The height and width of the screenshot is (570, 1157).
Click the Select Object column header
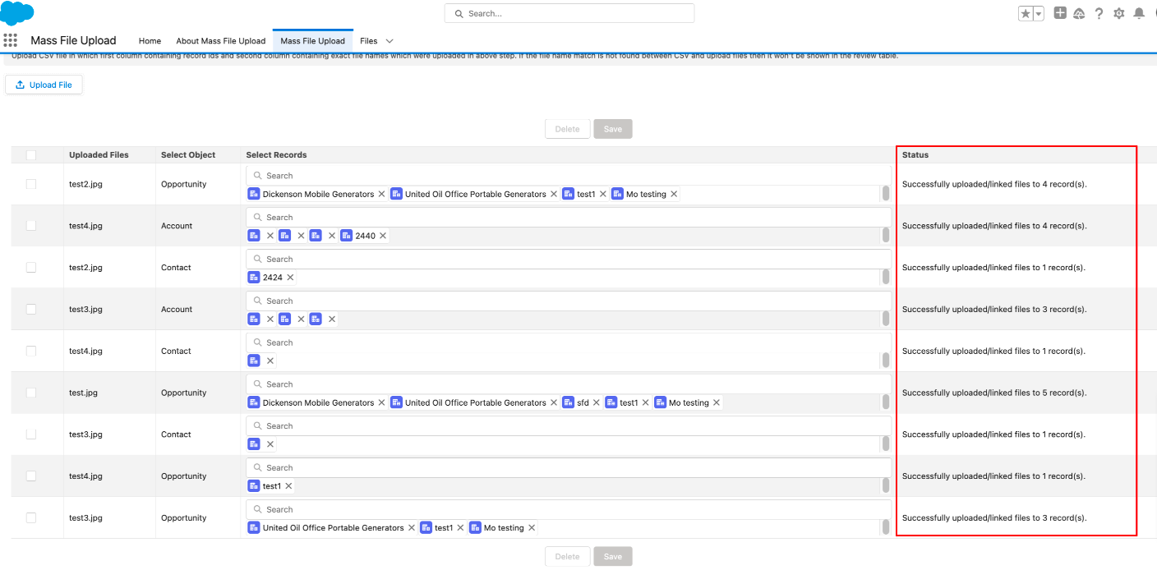[x=188, y=155]
